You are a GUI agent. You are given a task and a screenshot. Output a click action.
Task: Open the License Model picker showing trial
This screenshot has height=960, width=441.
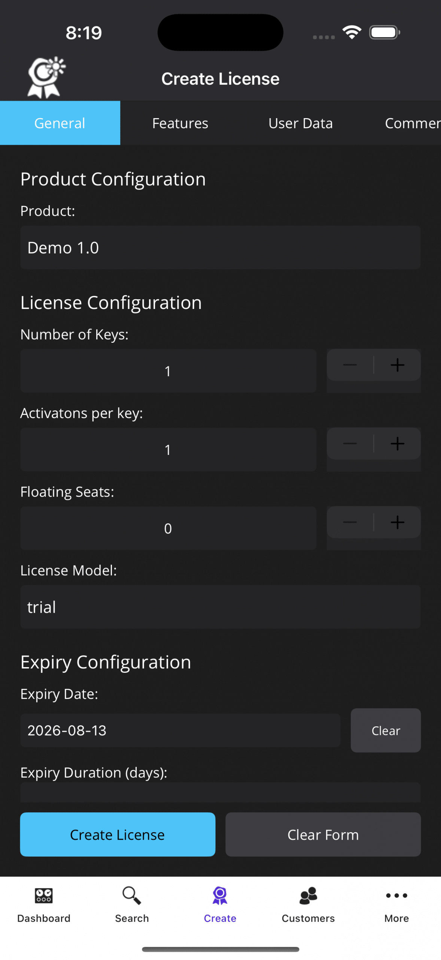click(x=220, y=607)
